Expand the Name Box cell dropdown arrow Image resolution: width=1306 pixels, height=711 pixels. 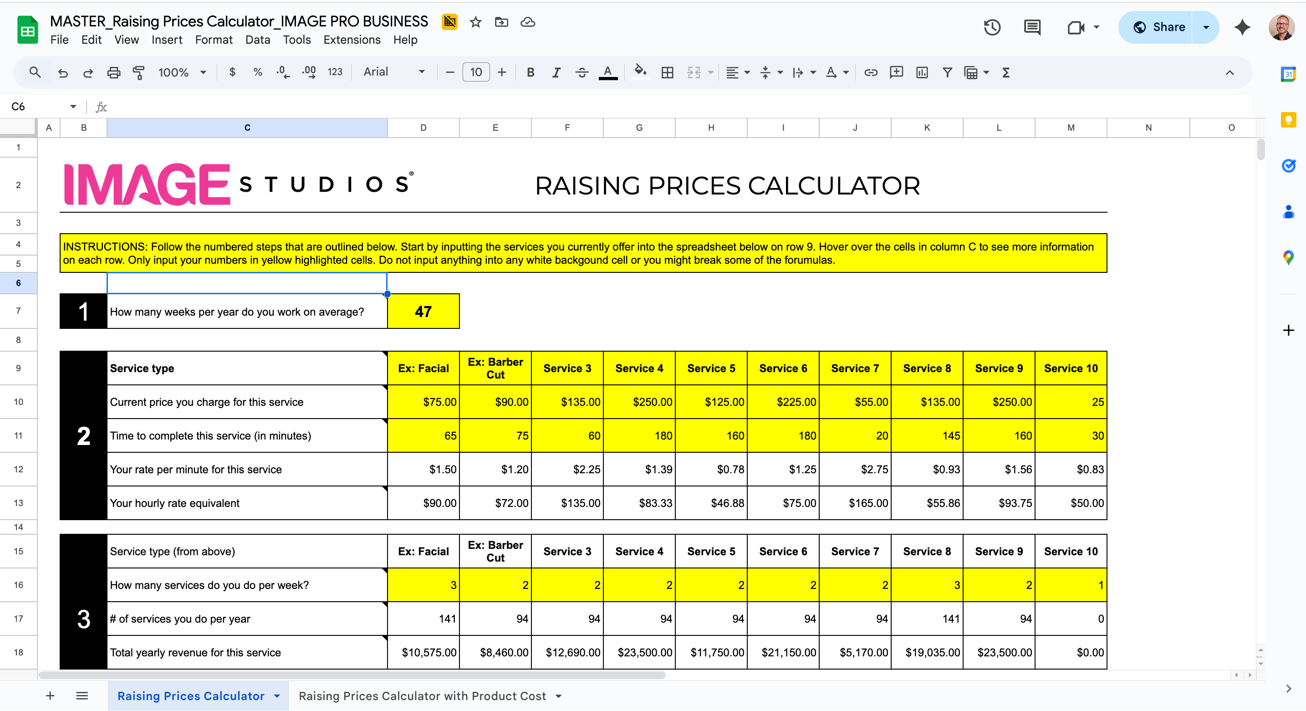(73, 107)
